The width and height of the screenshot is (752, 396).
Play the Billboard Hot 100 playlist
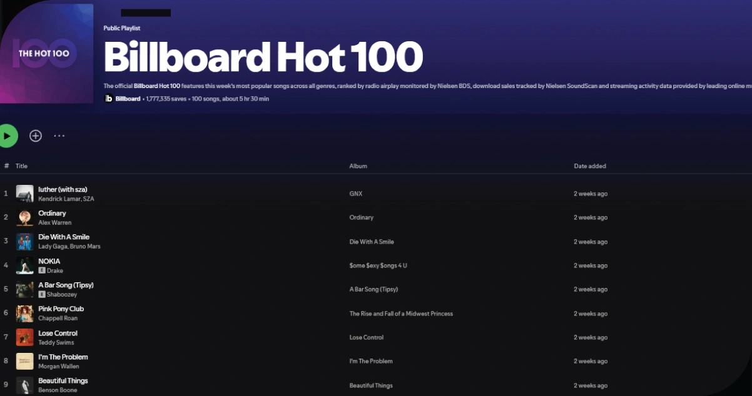[x=8, y=135]
